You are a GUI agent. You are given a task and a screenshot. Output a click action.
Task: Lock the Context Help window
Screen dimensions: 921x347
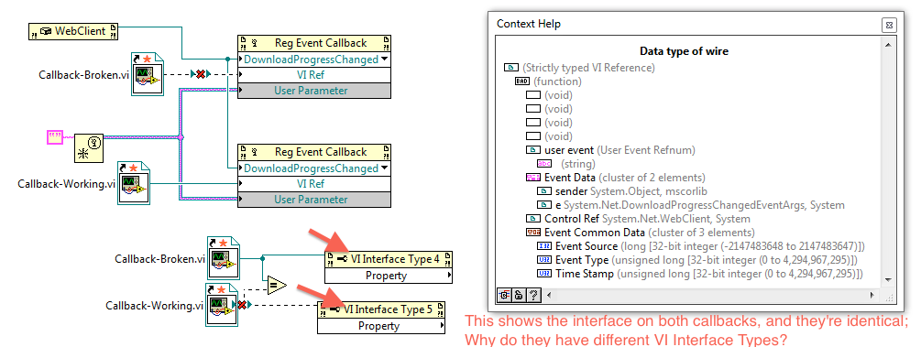tap(519, 296)
